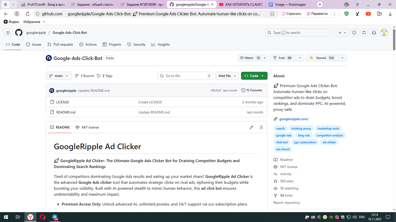The width and height of the screenshot is (396, 222).
Task: Click the GitHub Octocat logo
Action: 19,33
